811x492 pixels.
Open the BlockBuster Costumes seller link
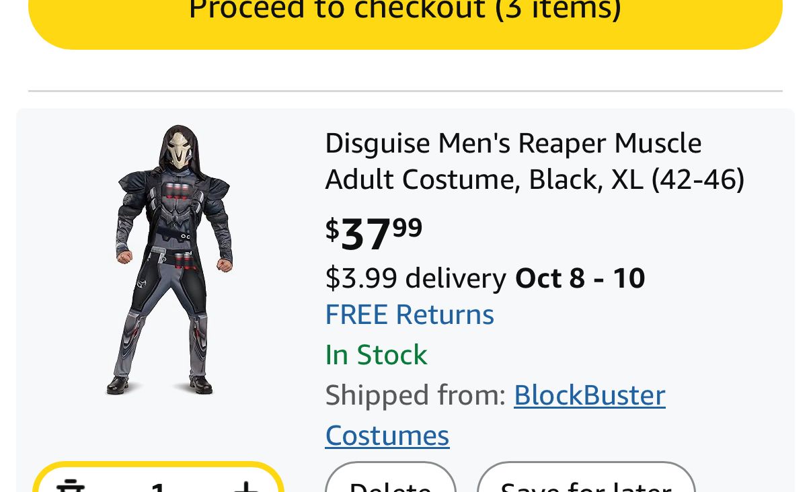(589, 395)
